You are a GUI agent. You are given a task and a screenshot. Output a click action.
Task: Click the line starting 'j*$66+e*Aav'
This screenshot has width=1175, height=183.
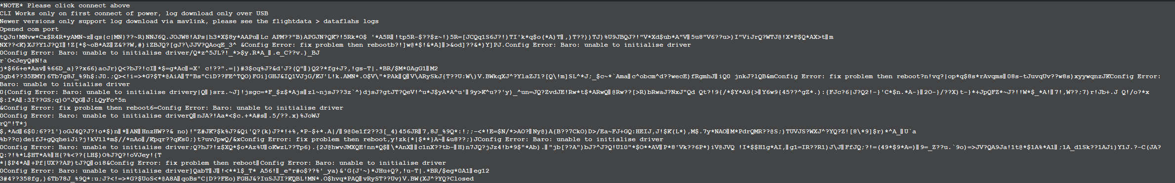[219, 68]
